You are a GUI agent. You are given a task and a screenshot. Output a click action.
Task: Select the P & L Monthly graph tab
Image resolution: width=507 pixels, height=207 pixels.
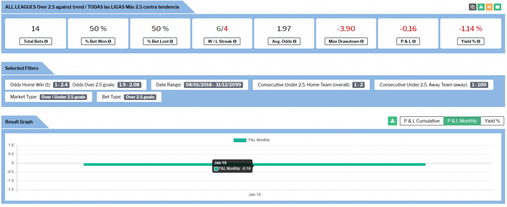click(462, 121)
